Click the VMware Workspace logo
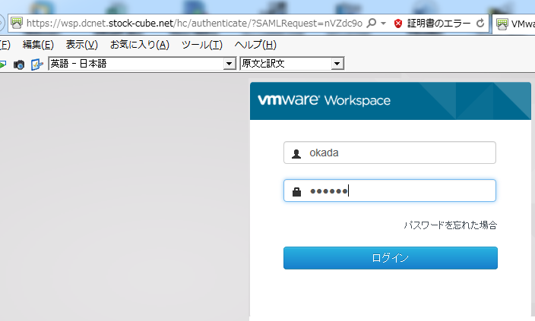The height and width of the screenshot is (321, 535). click(324, 100)
